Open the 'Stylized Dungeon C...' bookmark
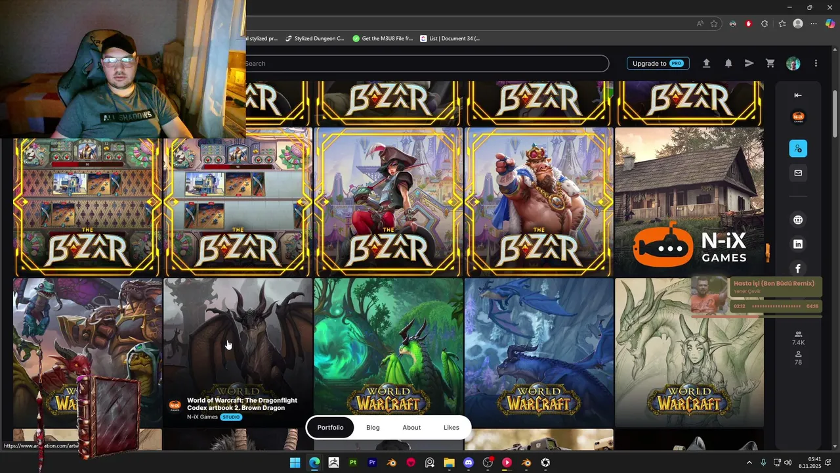This screenshot has height=473, width=840. click(314, 39)
